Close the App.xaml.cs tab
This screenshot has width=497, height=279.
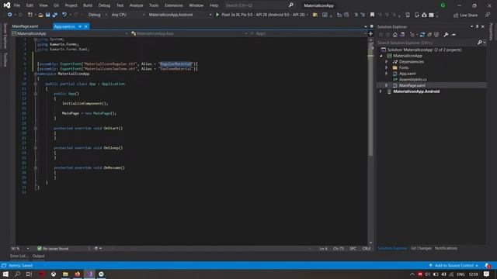[x=85, y=26]
